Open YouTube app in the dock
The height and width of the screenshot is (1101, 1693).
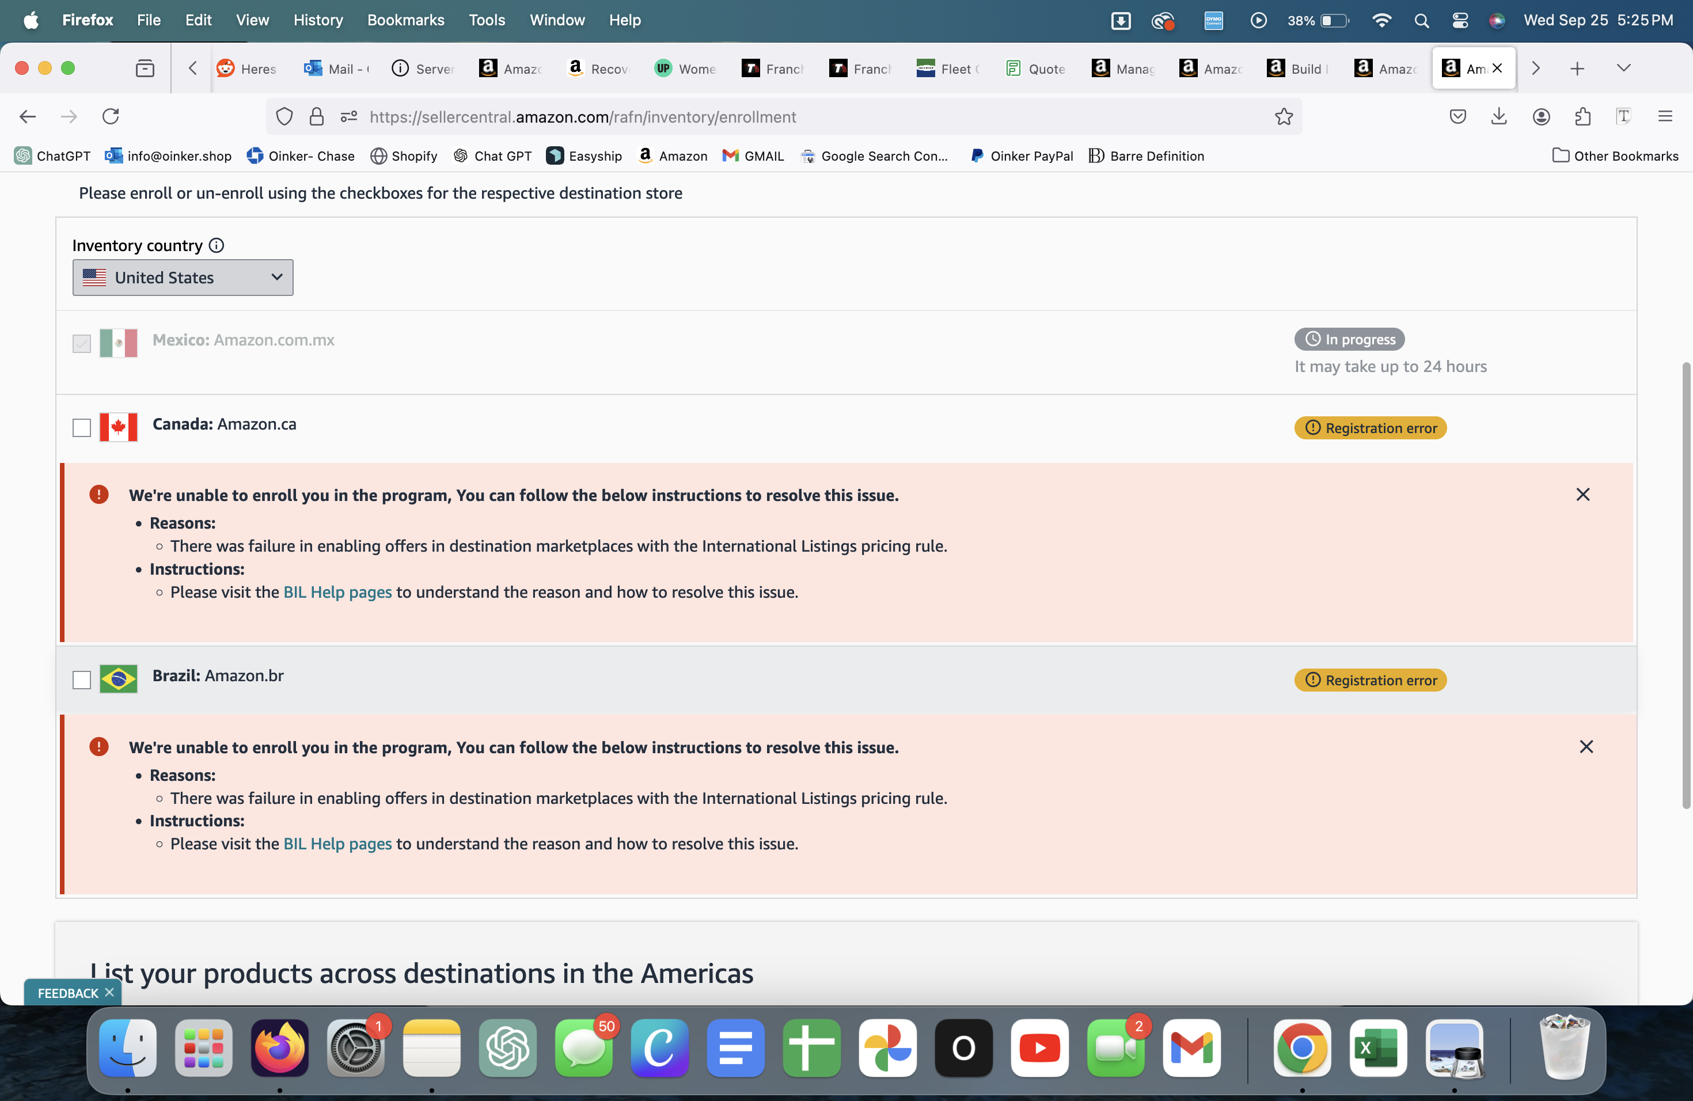point(1039,1047)
